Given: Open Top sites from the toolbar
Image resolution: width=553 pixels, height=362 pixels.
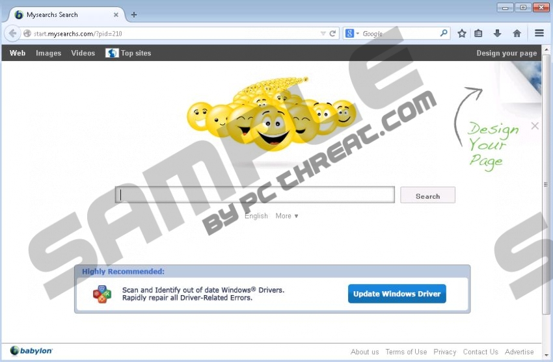Looking at the screenshot, I should 129,53.
